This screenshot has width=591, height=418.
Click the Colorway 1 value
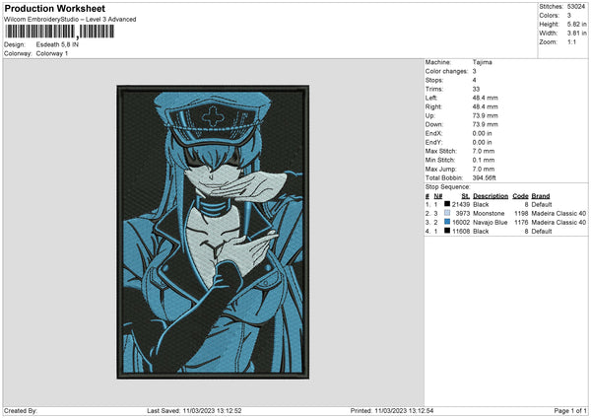pos(52,53)
